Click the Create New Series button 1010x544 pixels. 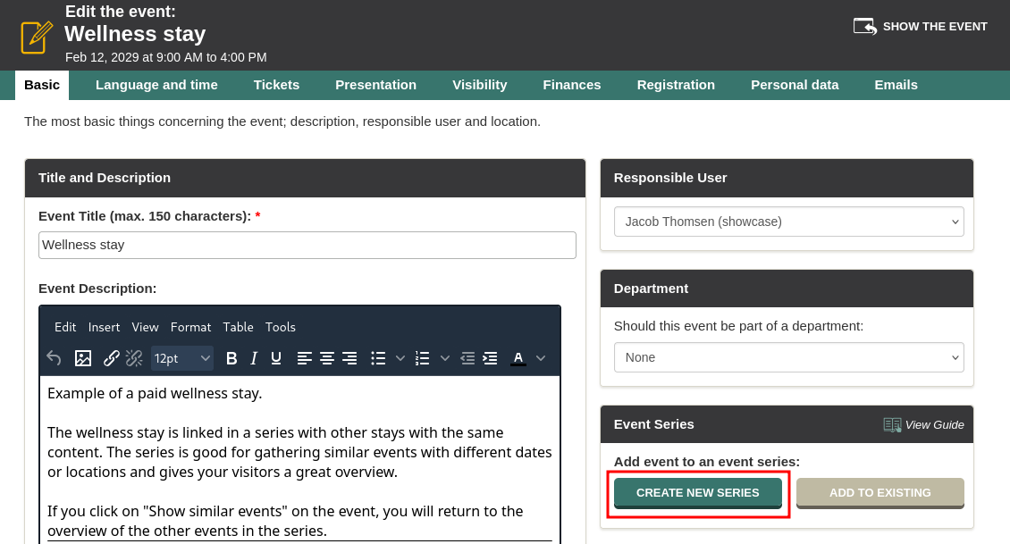coord(697,493)
